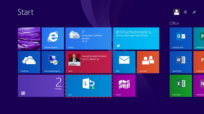Open the search magnifier icon

click(x=194, y=12)
